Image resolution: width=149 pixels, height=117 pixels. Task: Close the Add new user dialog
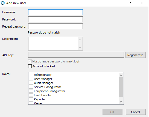(x=142, y=3)
